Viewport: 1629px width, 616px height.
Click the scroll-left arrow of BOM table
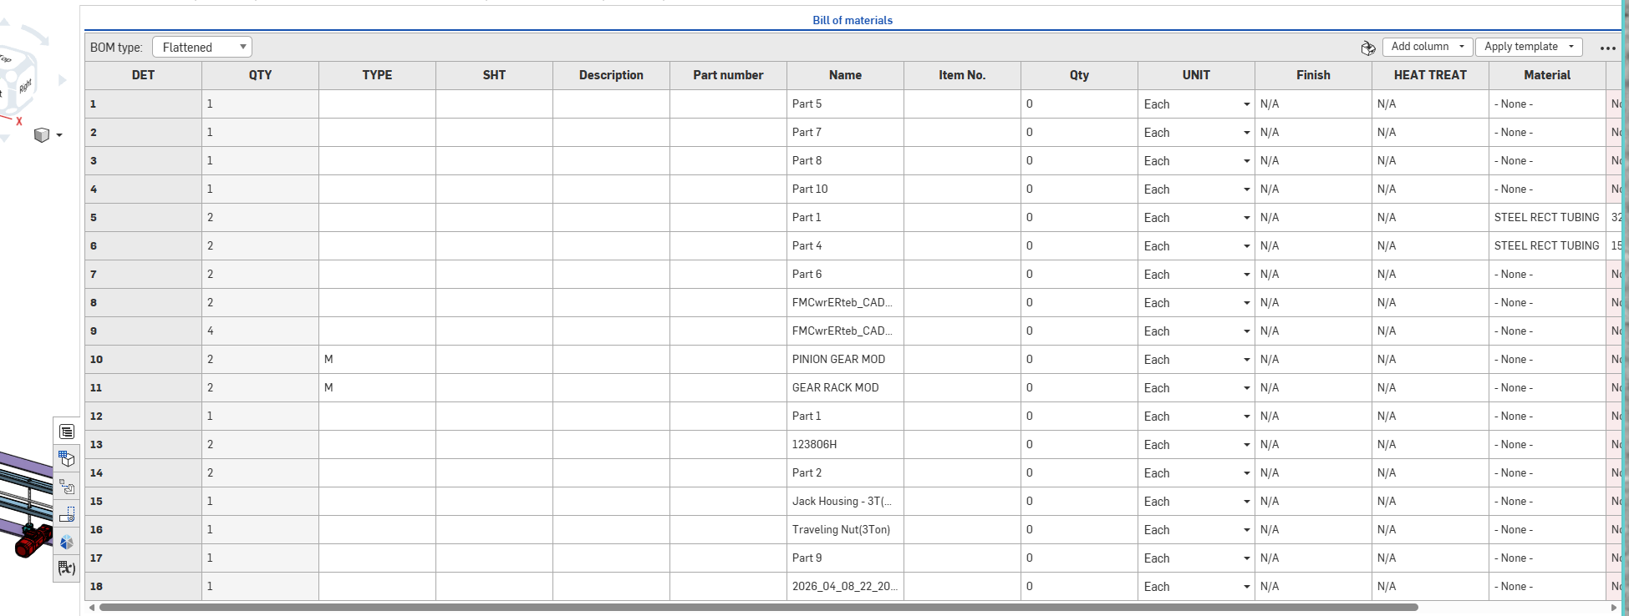(91, 608)
